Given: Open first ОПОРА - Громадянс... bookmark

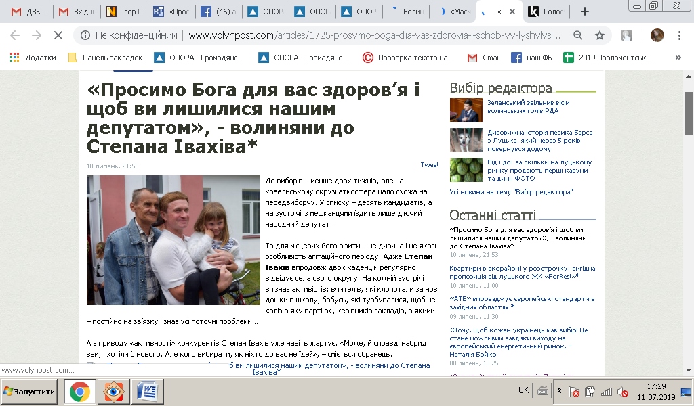Looking at the screenshot, I should coord(199,58).
